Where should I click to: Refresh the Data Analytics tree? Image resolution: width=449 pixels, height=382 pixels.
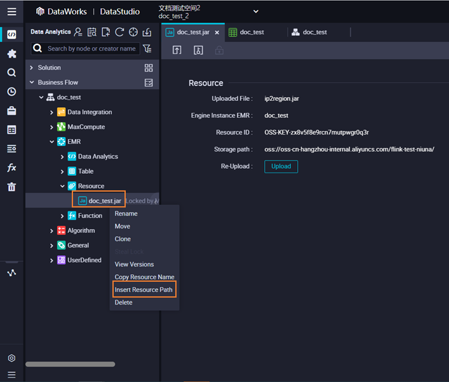point(119,32)
